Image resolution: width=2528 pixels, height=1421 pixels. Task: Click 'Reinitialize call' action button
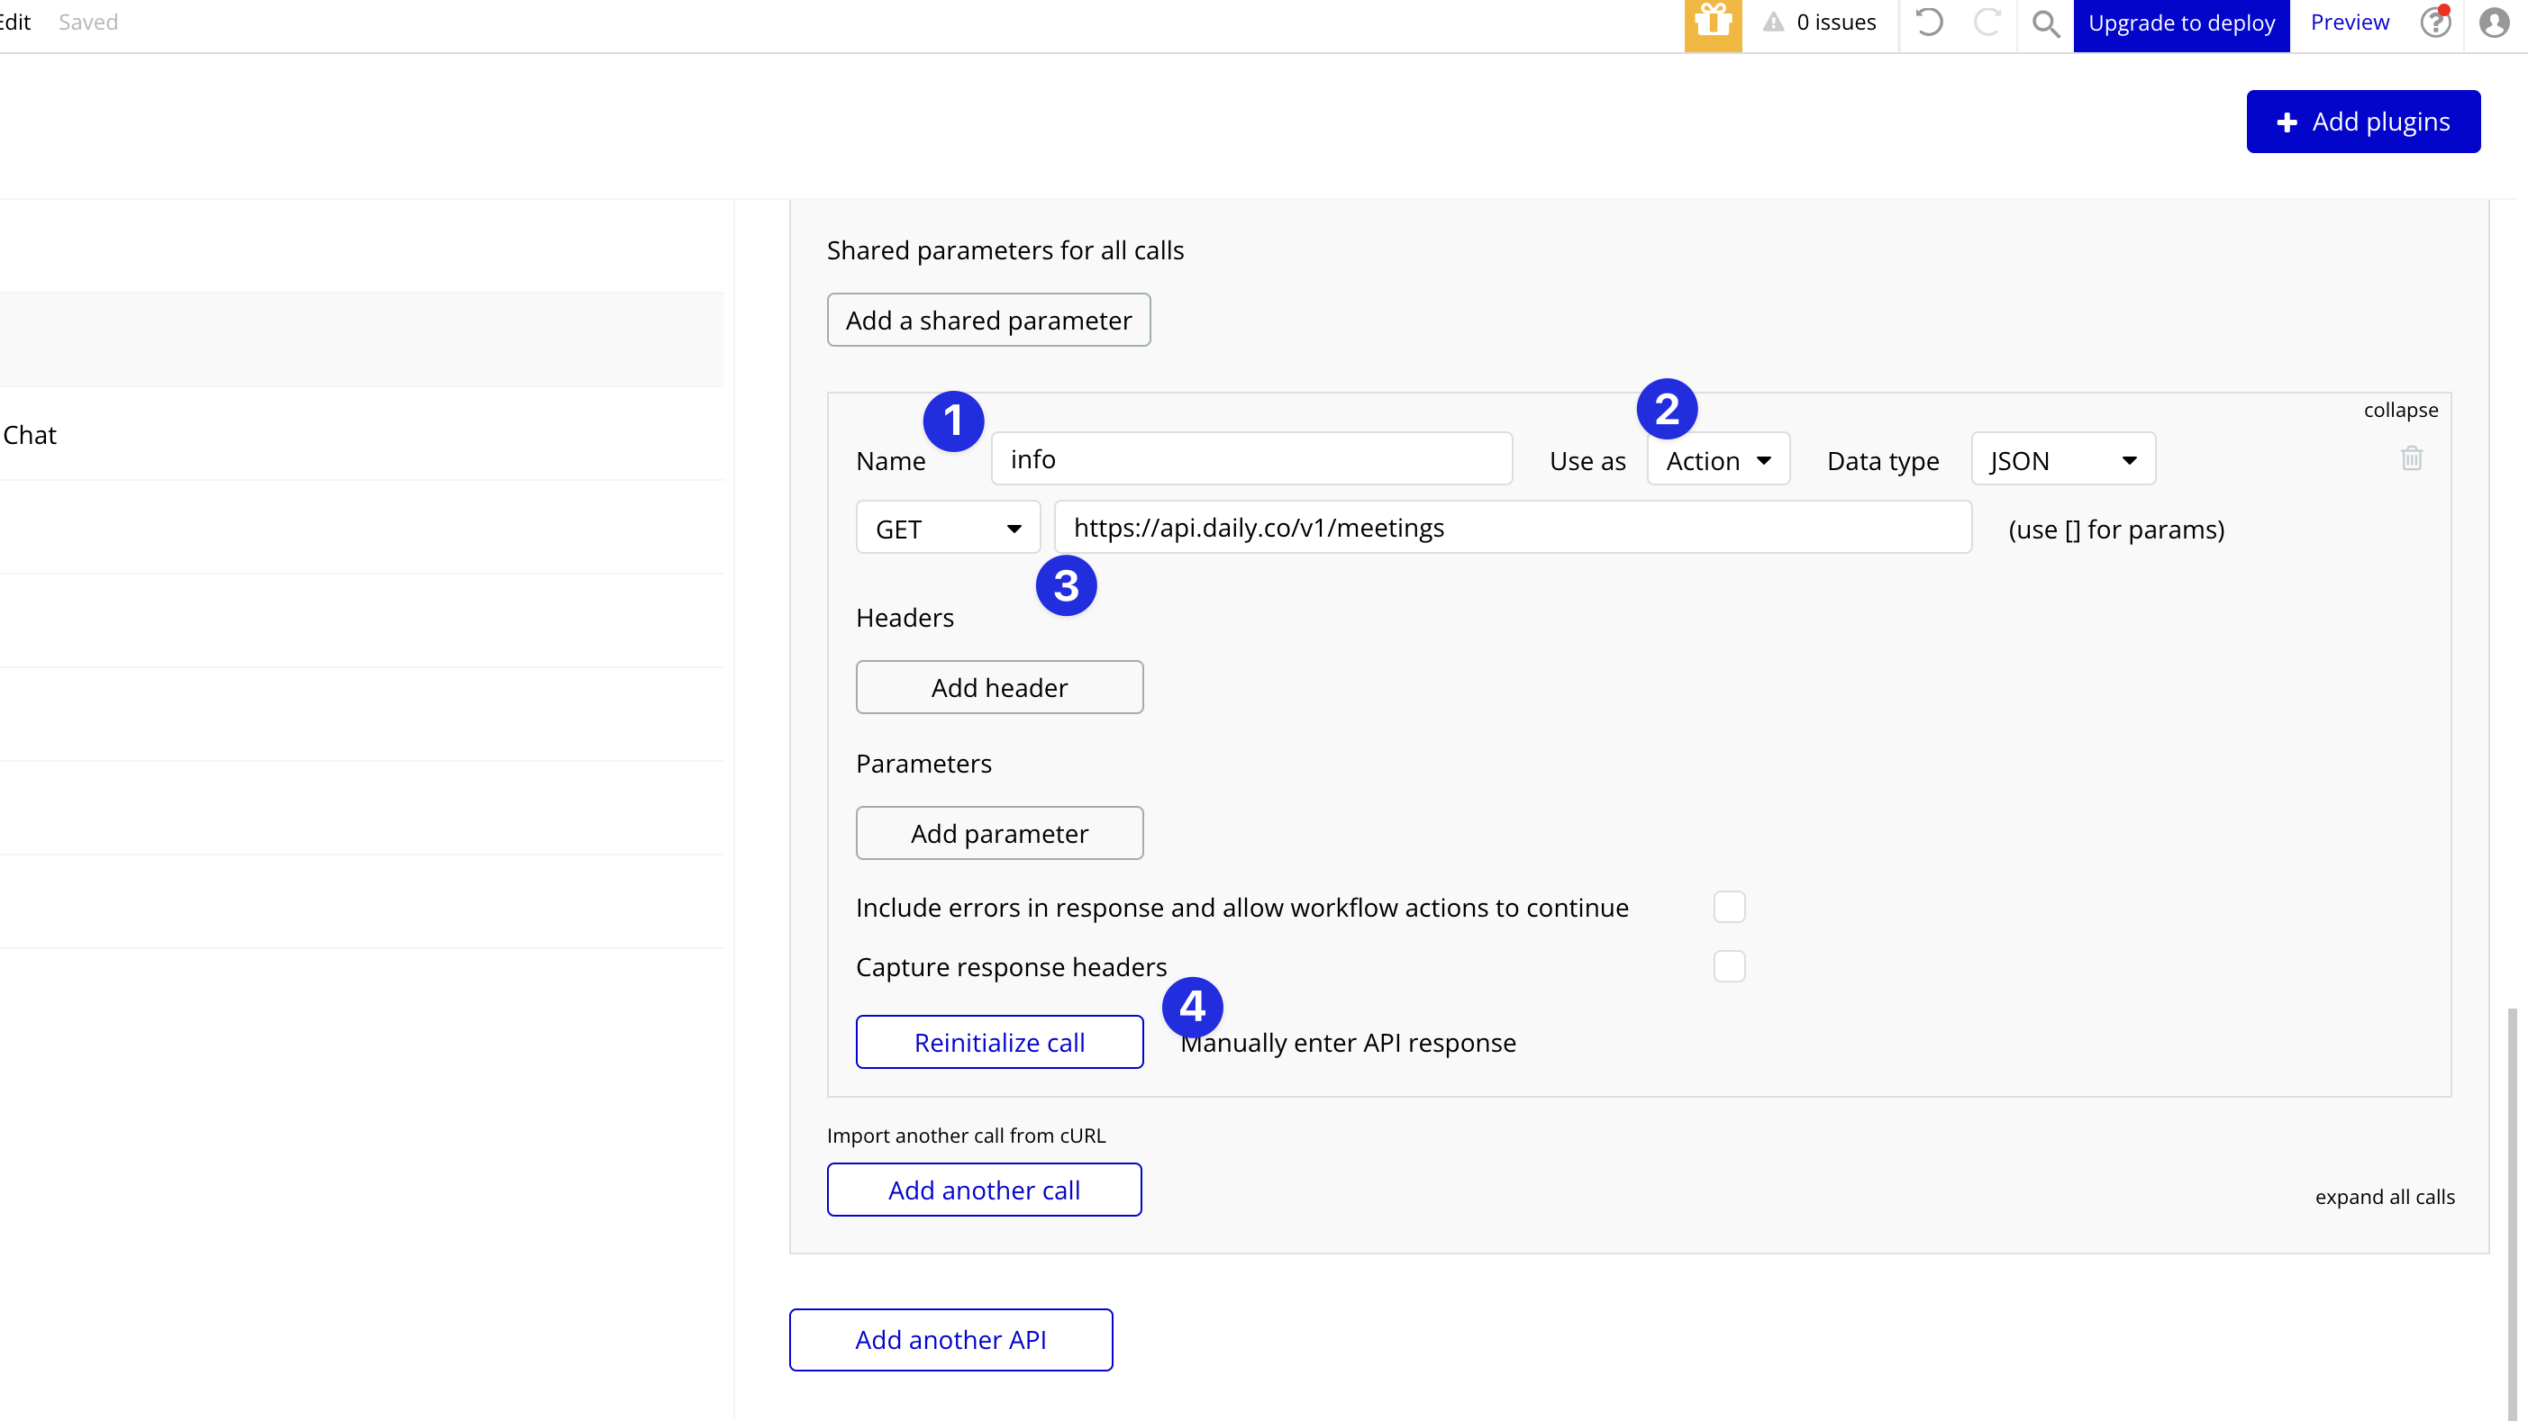click(998, 1043)
